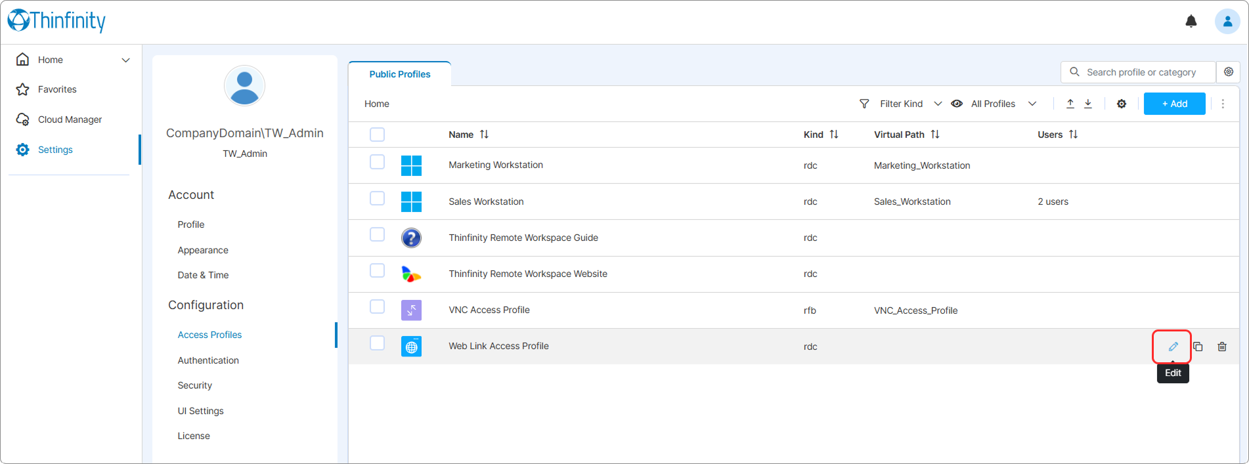
Task: Click the search magnifier icon
Action: pos(1074,72)
